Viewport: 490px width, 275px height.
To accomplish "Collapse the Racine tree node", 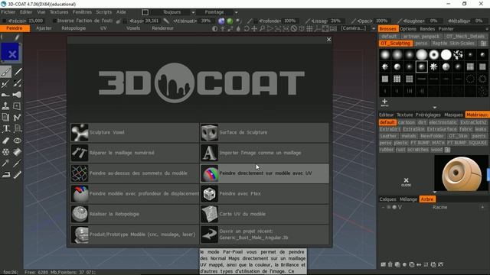I will click(383, 207).
